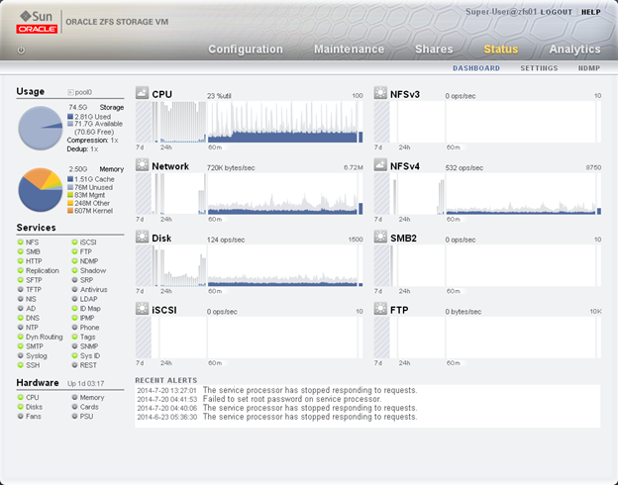Image resolution: width=618 pixels, height=485 pixels.
Task: Click the SMB2 weather status icon
Action: (380, 237)
